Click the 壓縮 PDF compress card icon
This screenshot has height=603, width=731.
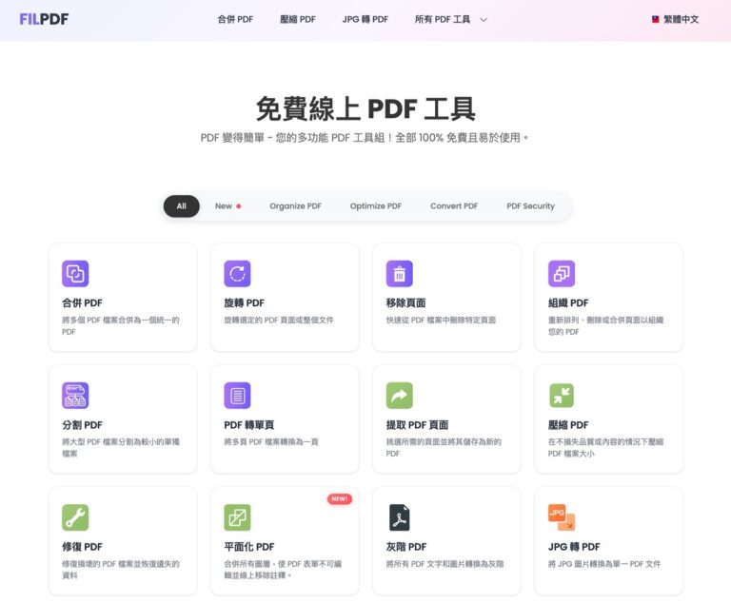562,395
